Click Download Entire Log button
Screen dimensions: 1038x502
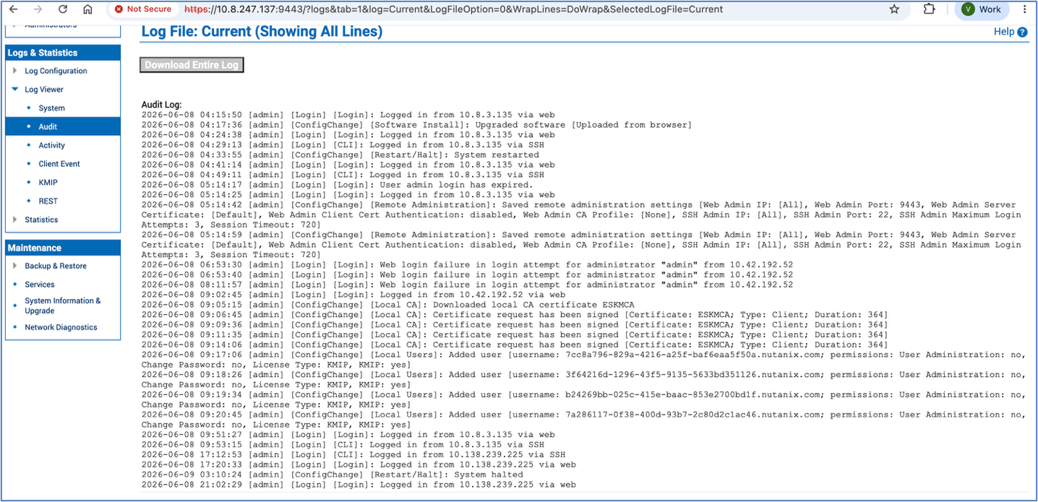[x=192, y=65]
